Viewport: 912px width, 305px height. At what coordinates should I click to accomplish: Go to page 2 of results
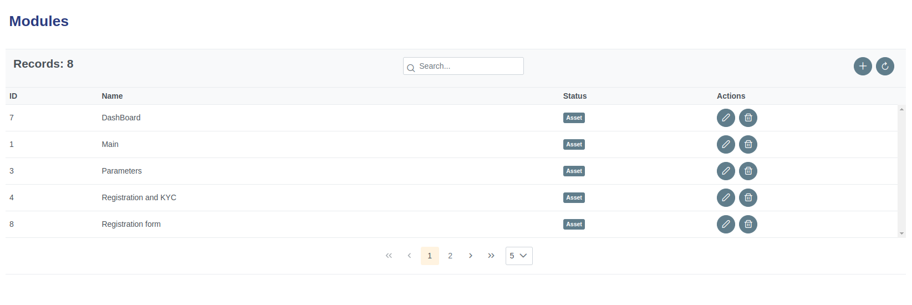click(450, 256)
